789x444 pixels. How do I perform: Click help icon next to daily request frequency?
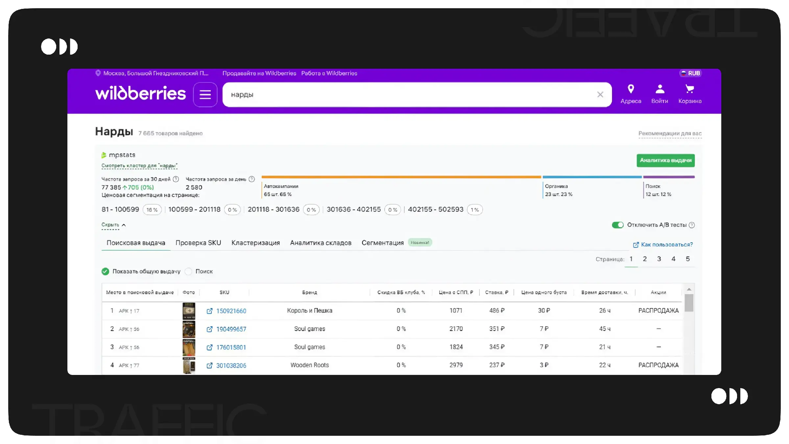coord(252,179)
